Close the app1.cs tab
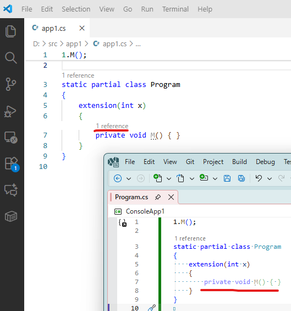The width and height of the screenshot is (291, 311). [x=82, y=28]
